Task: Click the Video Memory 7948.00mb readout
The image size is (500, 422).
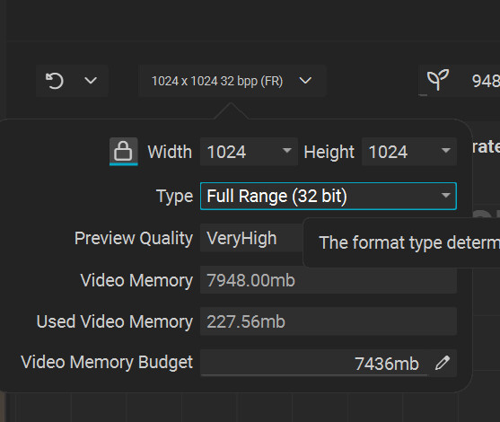Action: tap(329, 280)
